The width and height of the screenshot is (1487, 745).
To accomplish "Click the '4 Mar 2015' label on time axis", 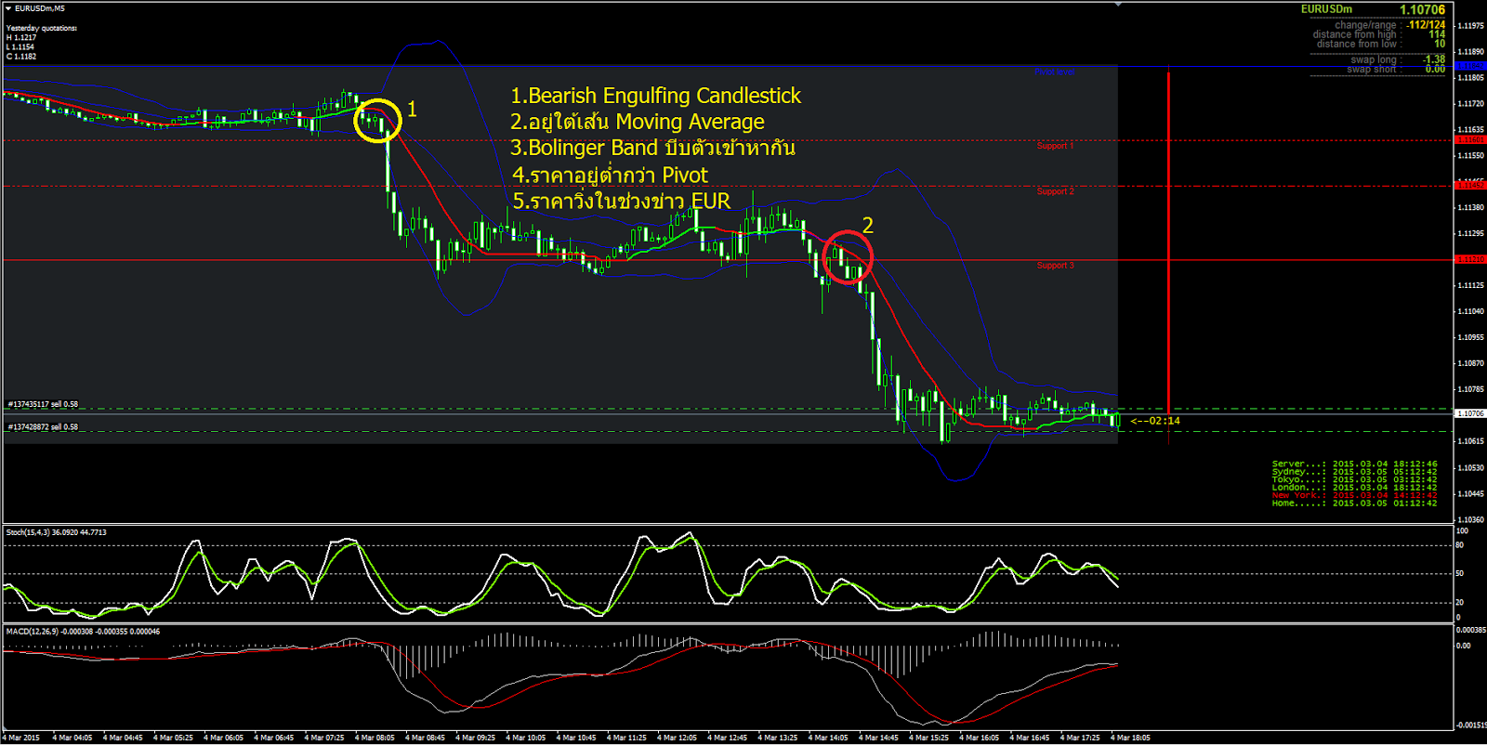I will pos(21,738).
